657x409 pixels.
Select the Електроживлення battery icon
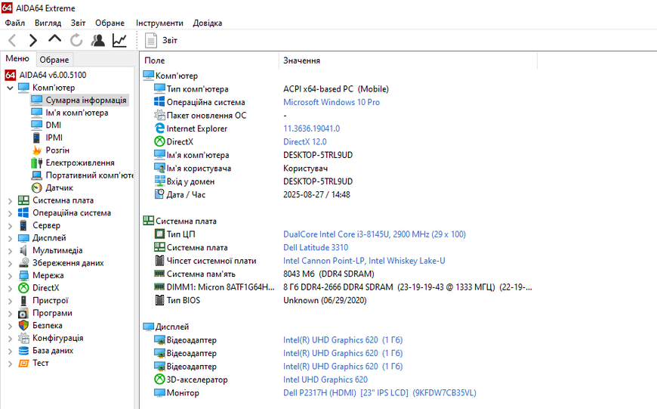tap(37, 163)
